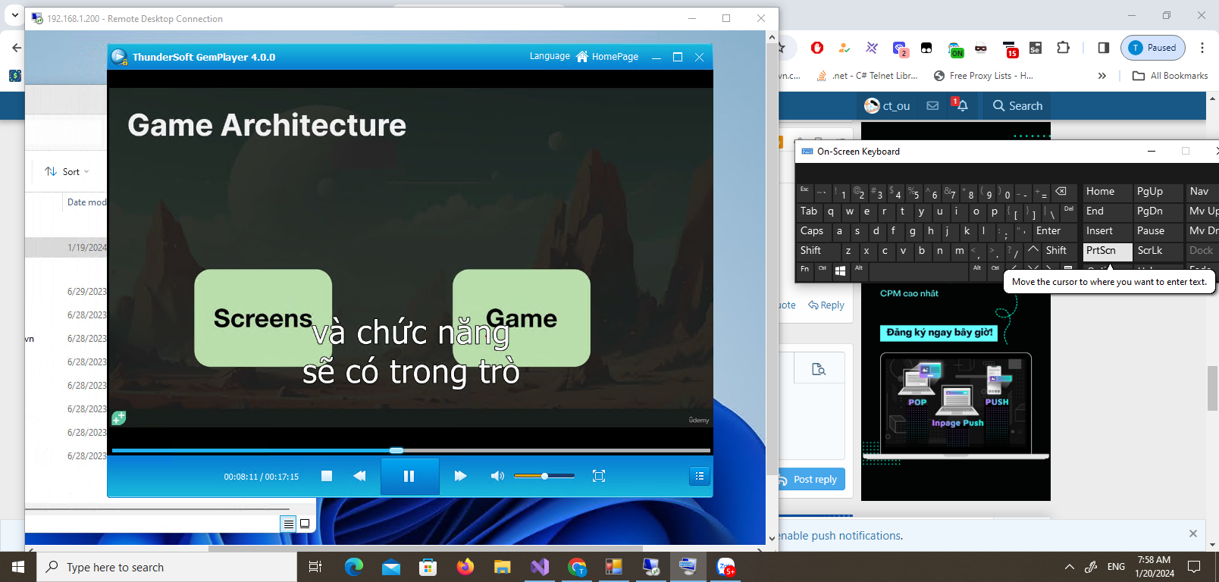Image resolution: width=1219 pixels, height=582 pixels.
Task: Expand the hidden bookmarks chevron
Action: point(1102,76)
